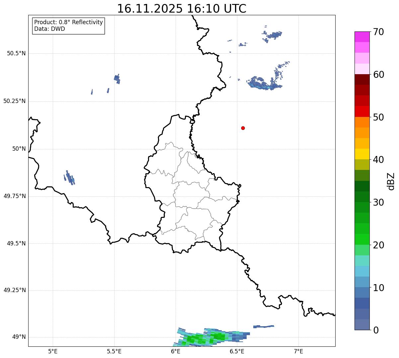Click the colorbar tick value 40
The height and width of the screenshot is (358, 399).
(378, 160)
